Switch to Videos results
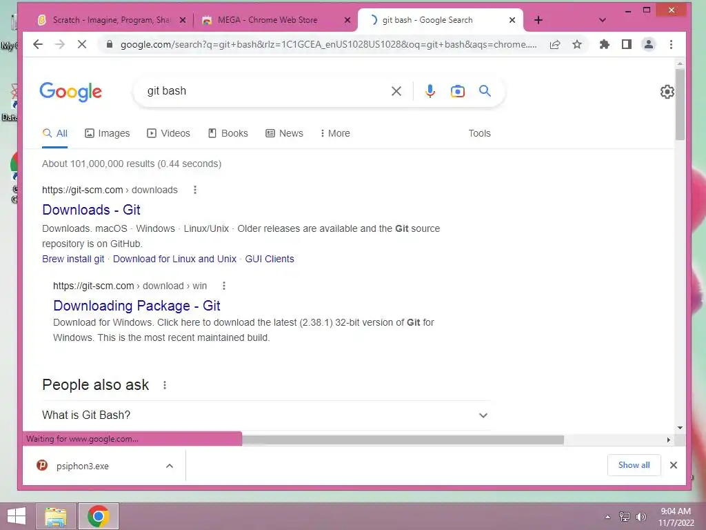The image size is (706, 530). [169, 133]
